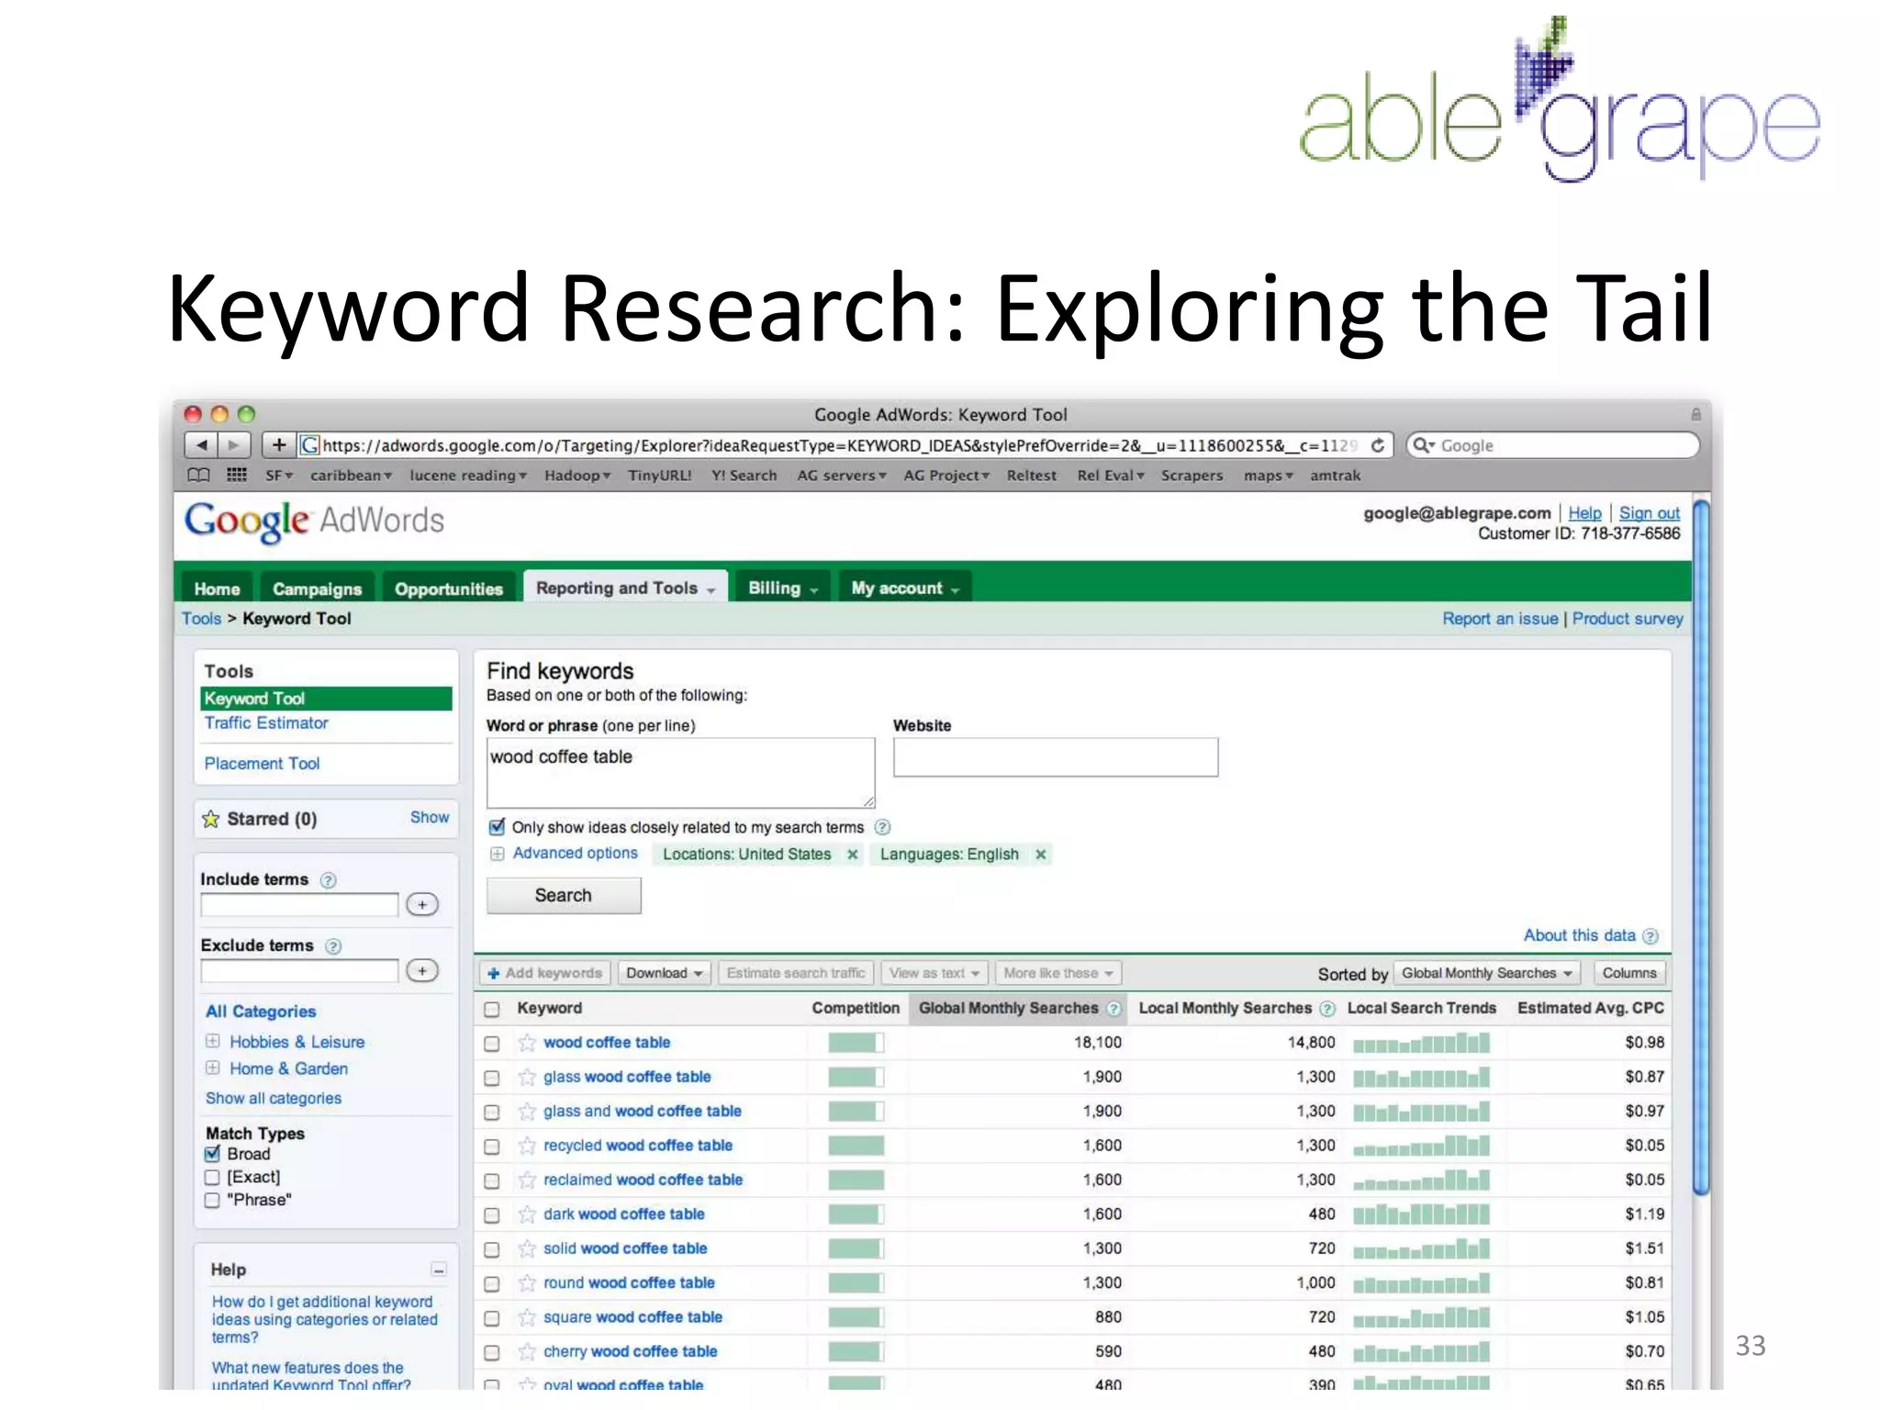The width and height of the screenshot is (1880, 1410).
Task: Star the wood coffee table keyword
Action: [527, 1043]
